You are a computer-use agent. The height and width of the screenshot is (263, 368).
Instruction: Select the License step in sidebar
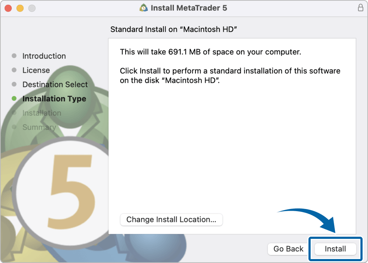click(x=36, y=70)
